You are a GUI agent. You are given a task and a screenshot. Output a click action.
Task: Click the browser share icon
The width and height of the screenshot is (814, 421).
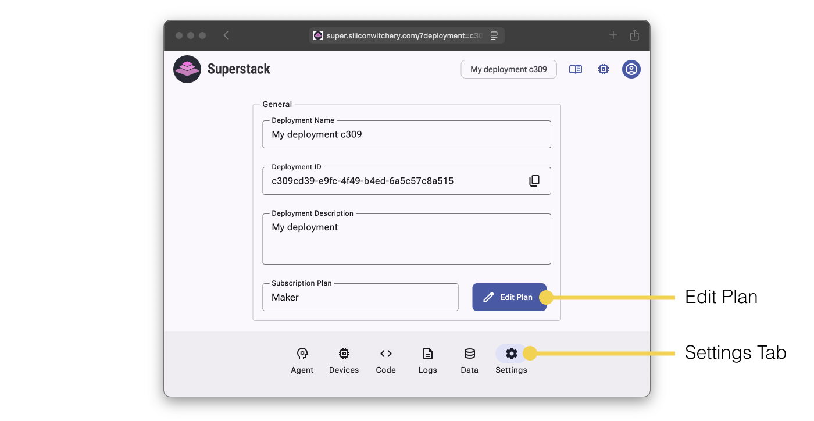click(x=634, y=35)
